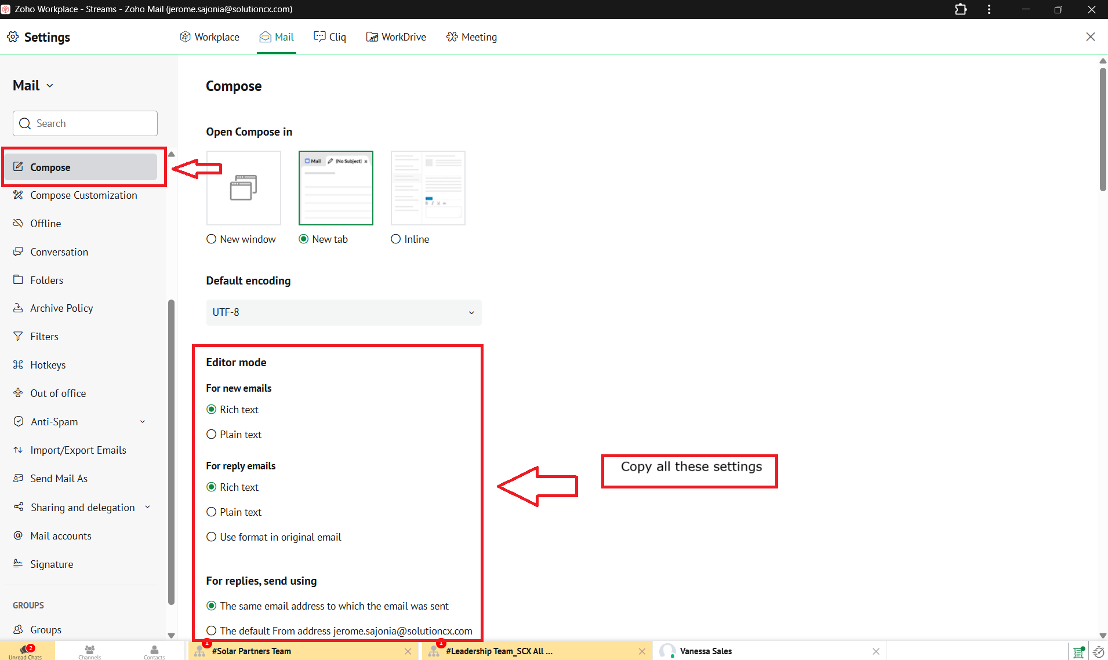Click the Filters funnel icon in sidebar
Screen dimensions: 1108x660
(x=18, y=336)
